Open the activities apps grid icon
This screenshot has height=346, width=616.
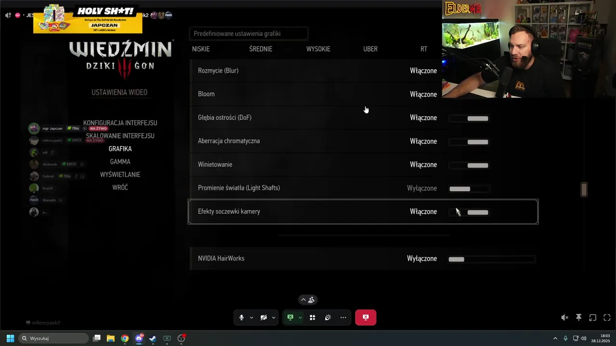pyautogui.click(x=312, y=318)
